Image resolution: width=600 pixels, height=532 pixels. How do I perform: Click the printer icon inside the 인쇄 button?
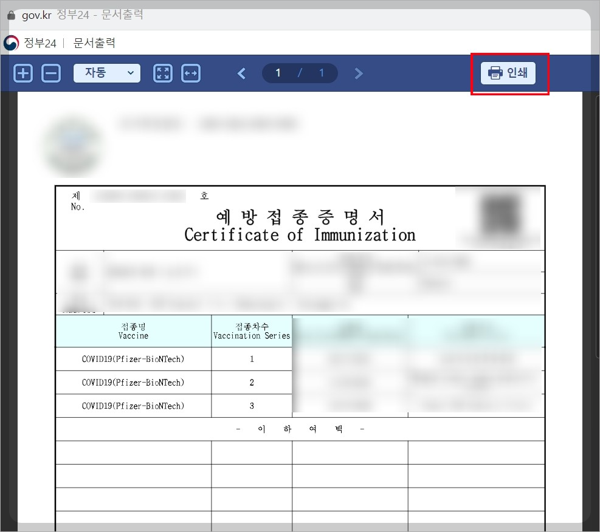[x=494, y=73]
